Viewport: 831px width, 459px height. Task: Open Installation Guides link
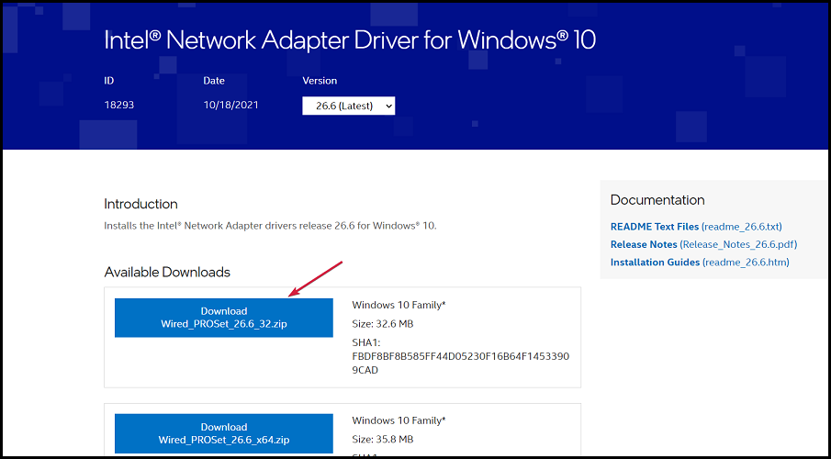tap(700, 262)
